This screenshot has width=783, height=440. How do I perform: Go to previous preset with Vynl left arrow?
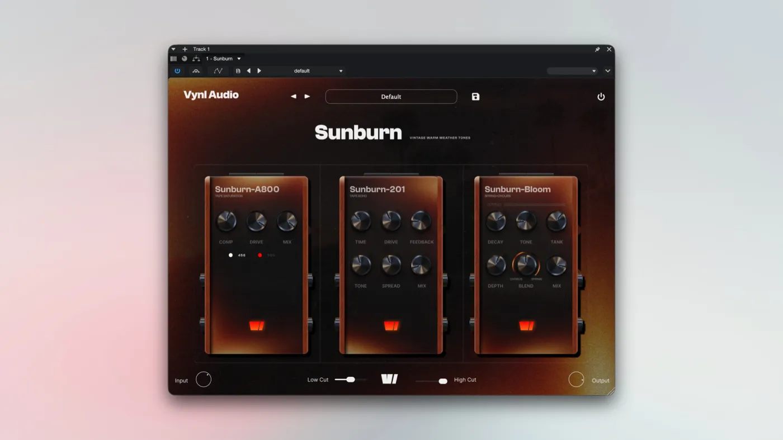coord(293,97)
